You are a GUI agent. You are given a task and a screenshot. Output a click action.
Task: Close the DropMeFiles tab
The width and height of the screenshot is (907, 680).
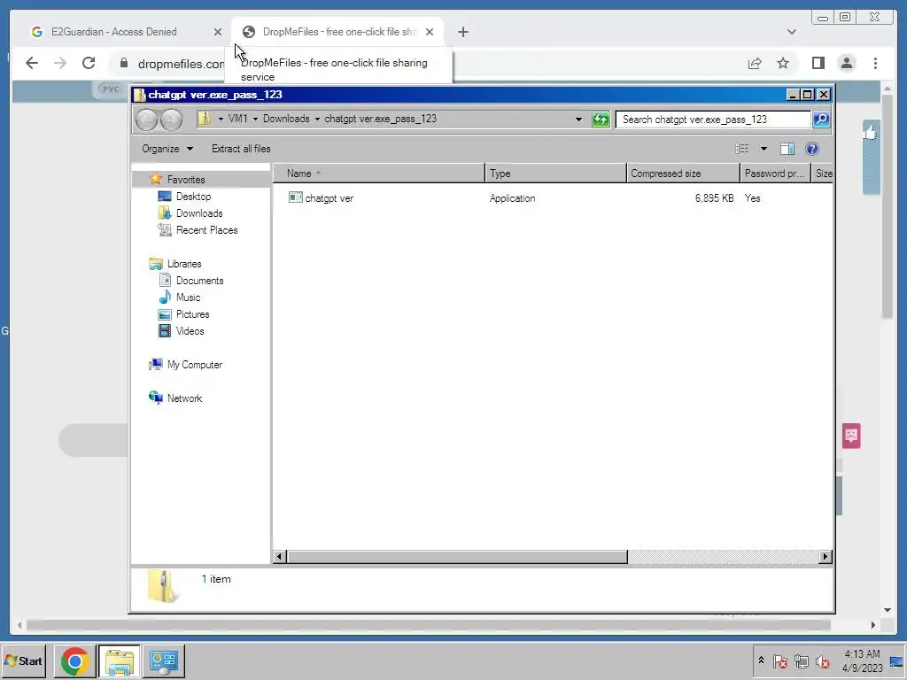(x=430, y=32)
